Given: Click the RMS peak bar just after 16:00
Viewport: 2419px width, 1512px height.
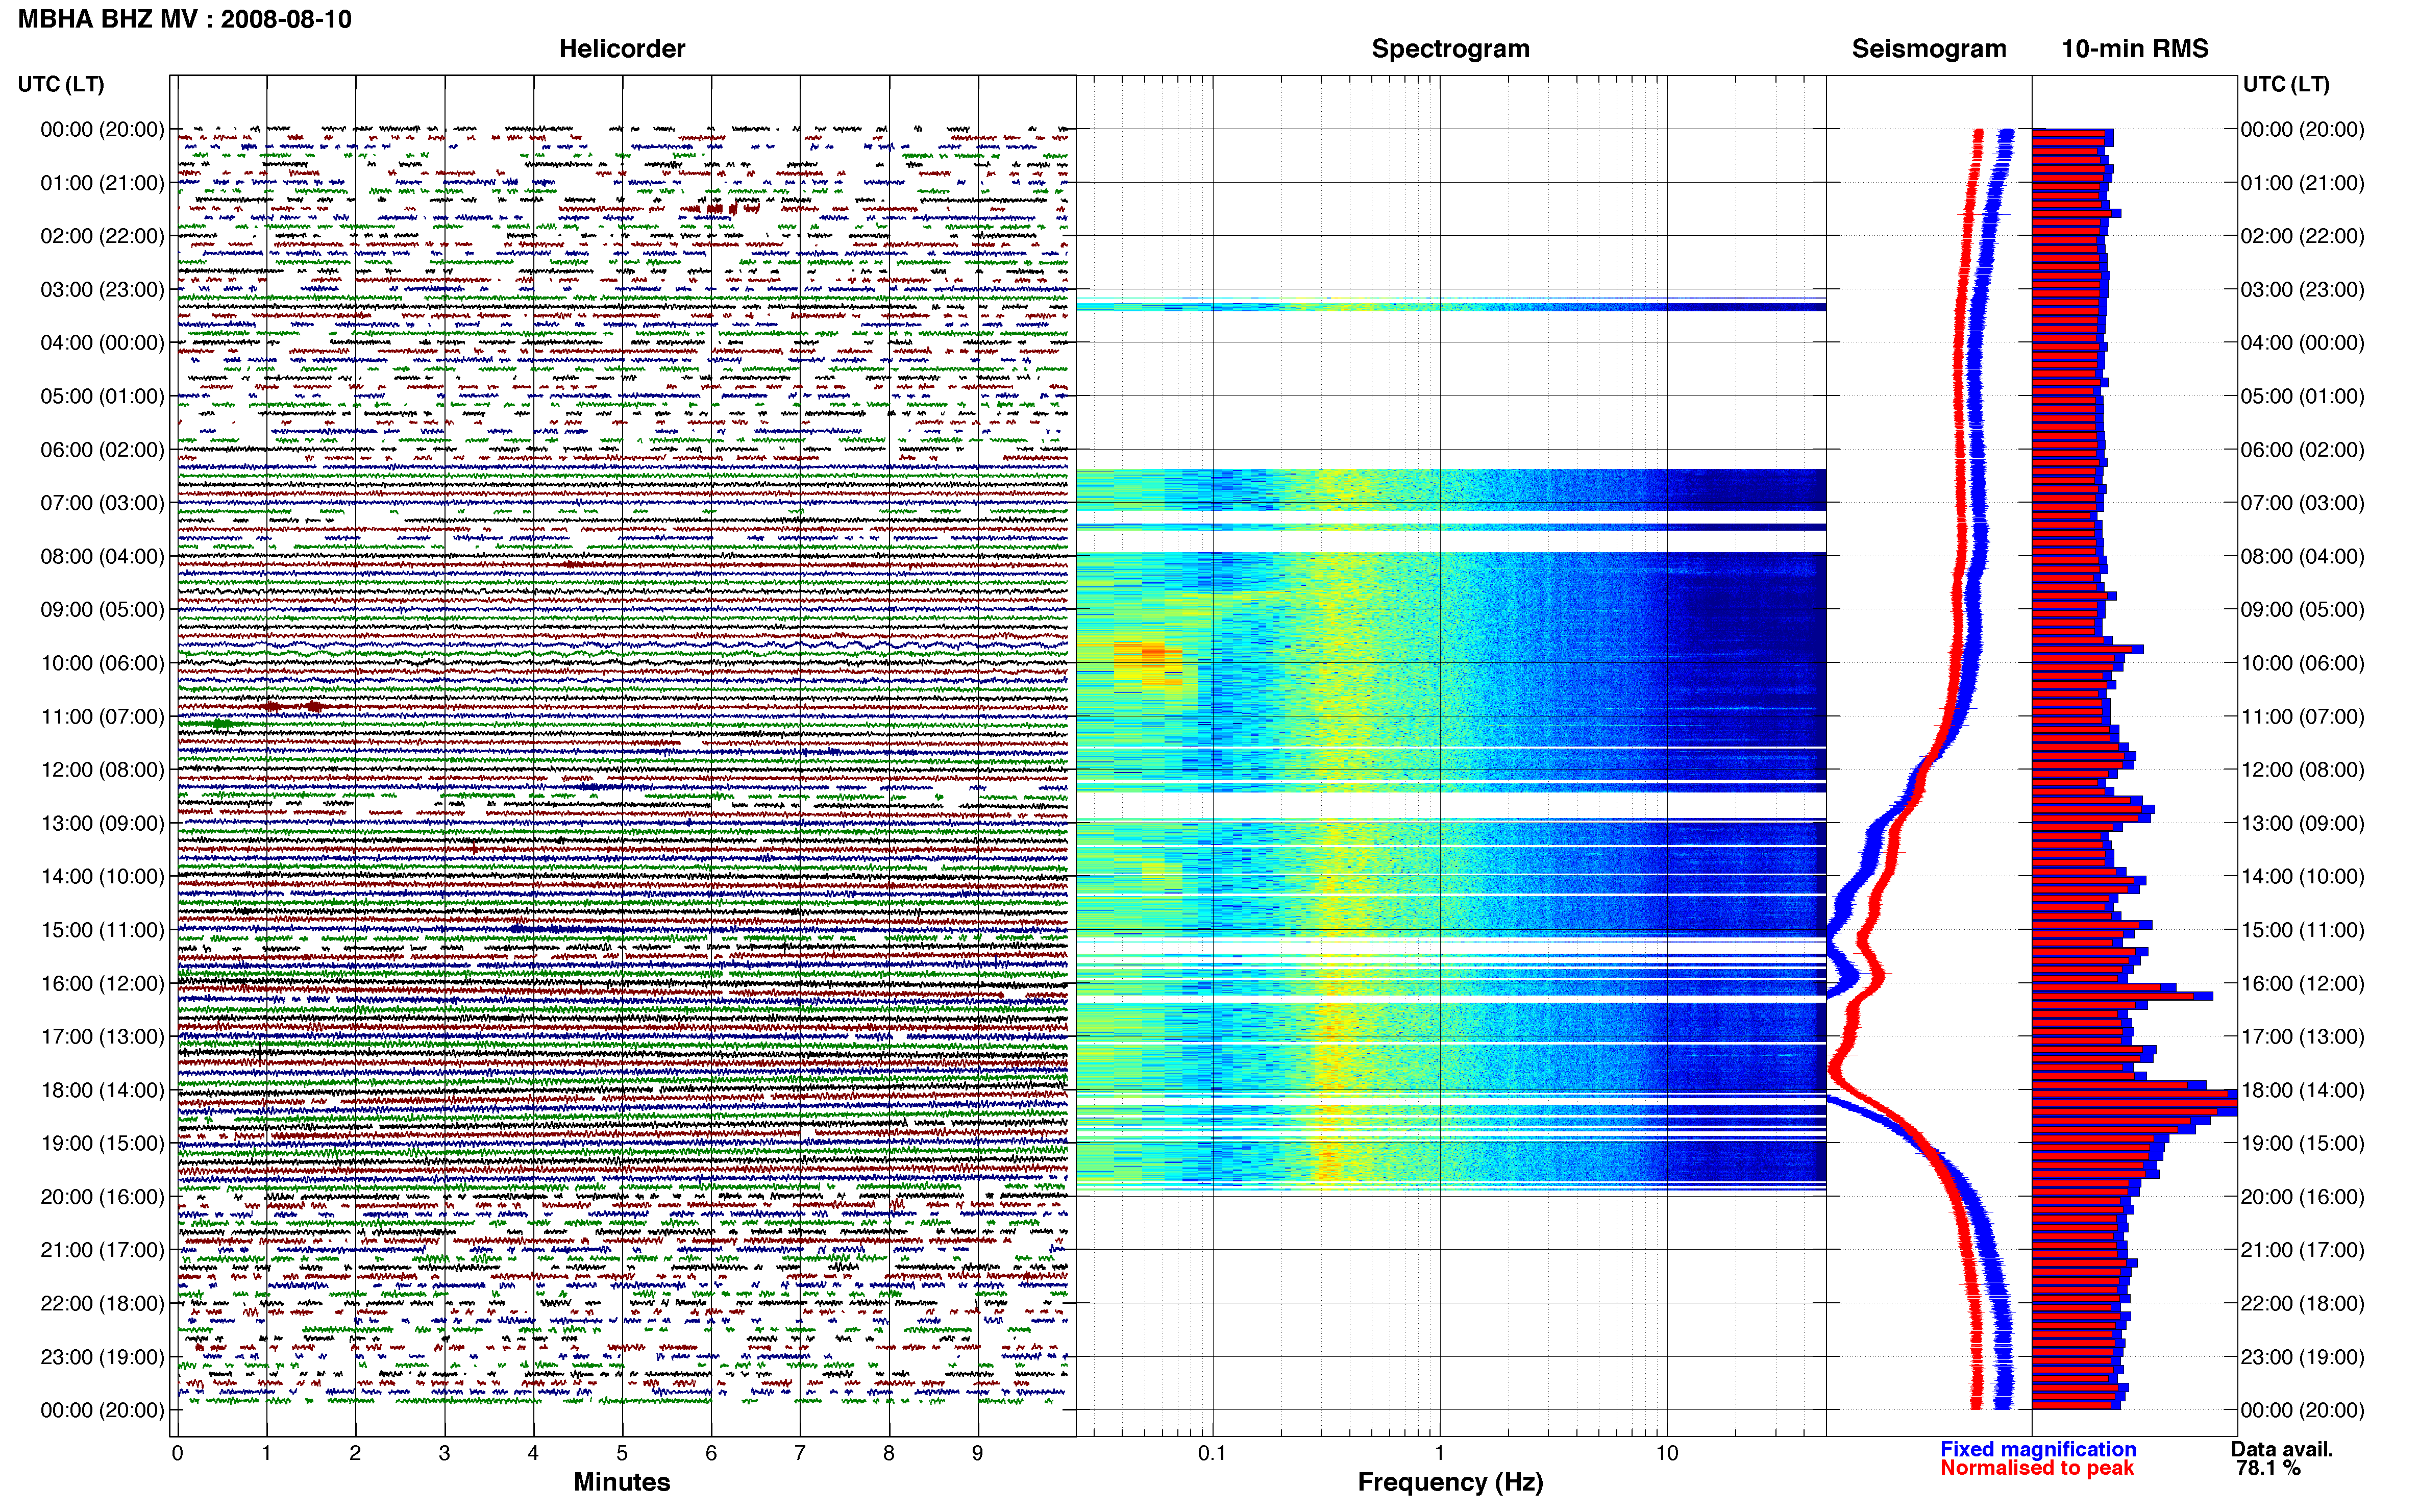Looking at the screenshot, I should [2122, 996].
